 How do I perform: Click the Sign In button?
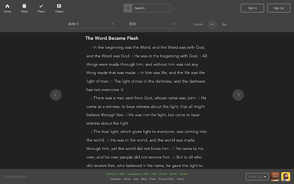click(x=252, y=8)
